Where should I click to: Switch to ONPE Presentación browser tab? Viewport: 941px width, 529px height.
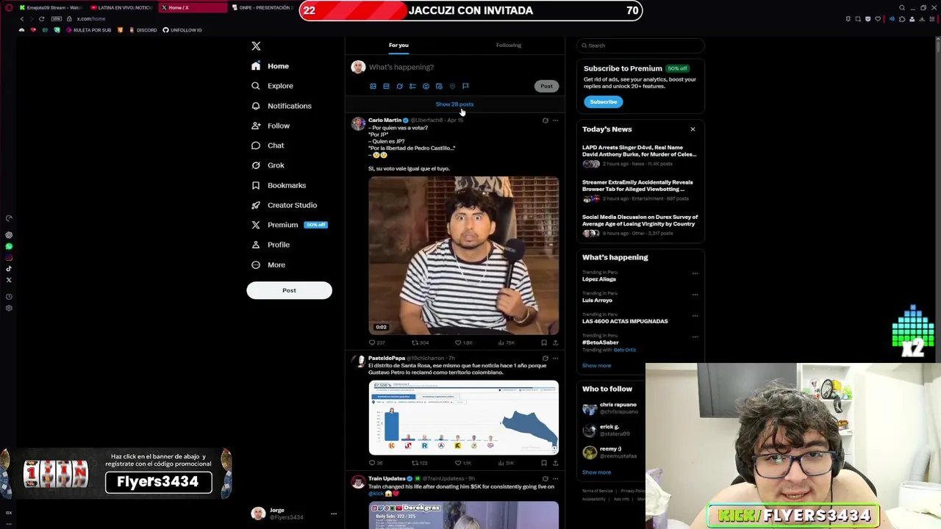pyautogui.click(x=263, y=7)
